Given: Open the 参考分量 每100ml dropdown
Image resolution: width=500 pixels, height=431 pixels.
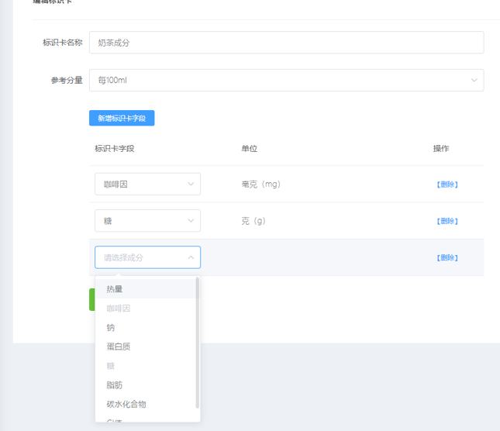Looking at the screenshot, I should pos(286,80).
